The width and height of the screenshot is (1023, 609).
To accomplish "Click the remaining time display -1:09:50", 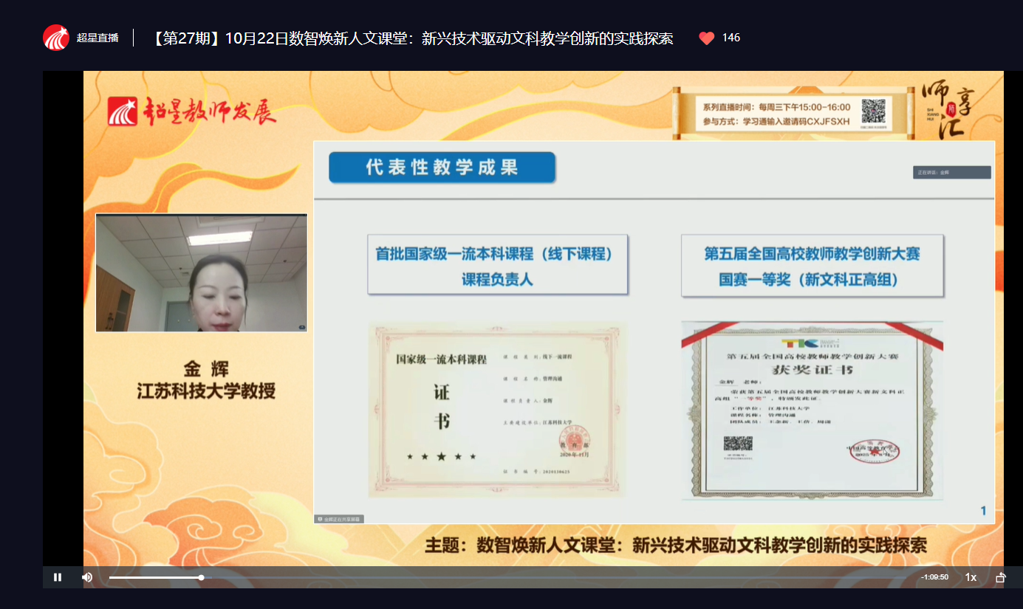I will 934,577.
